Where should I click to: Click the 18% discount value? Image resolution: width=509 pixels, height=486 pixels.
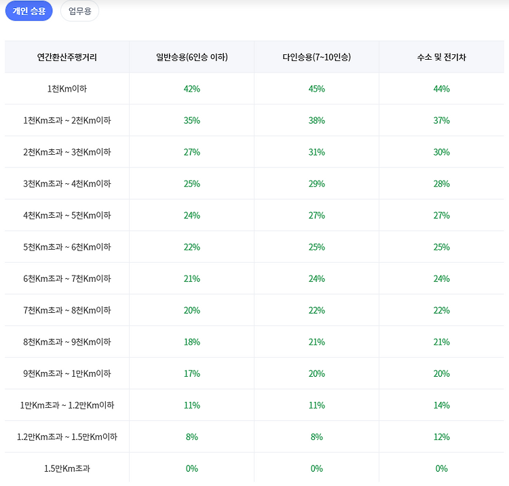point(191,342)
